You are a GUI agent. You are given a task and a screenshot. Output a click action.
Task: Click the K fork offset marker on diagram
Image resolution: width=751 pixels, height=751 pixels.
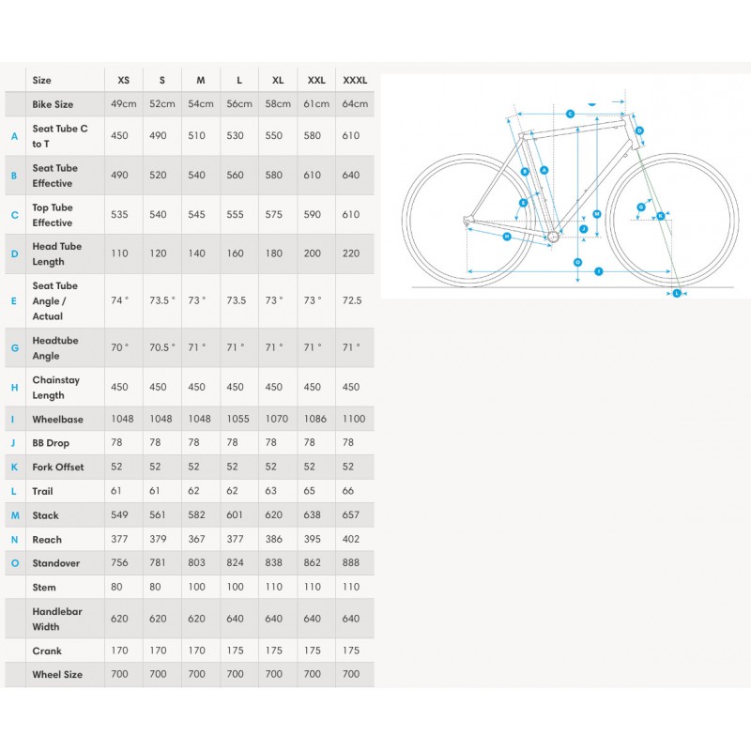tap(661, 216)
